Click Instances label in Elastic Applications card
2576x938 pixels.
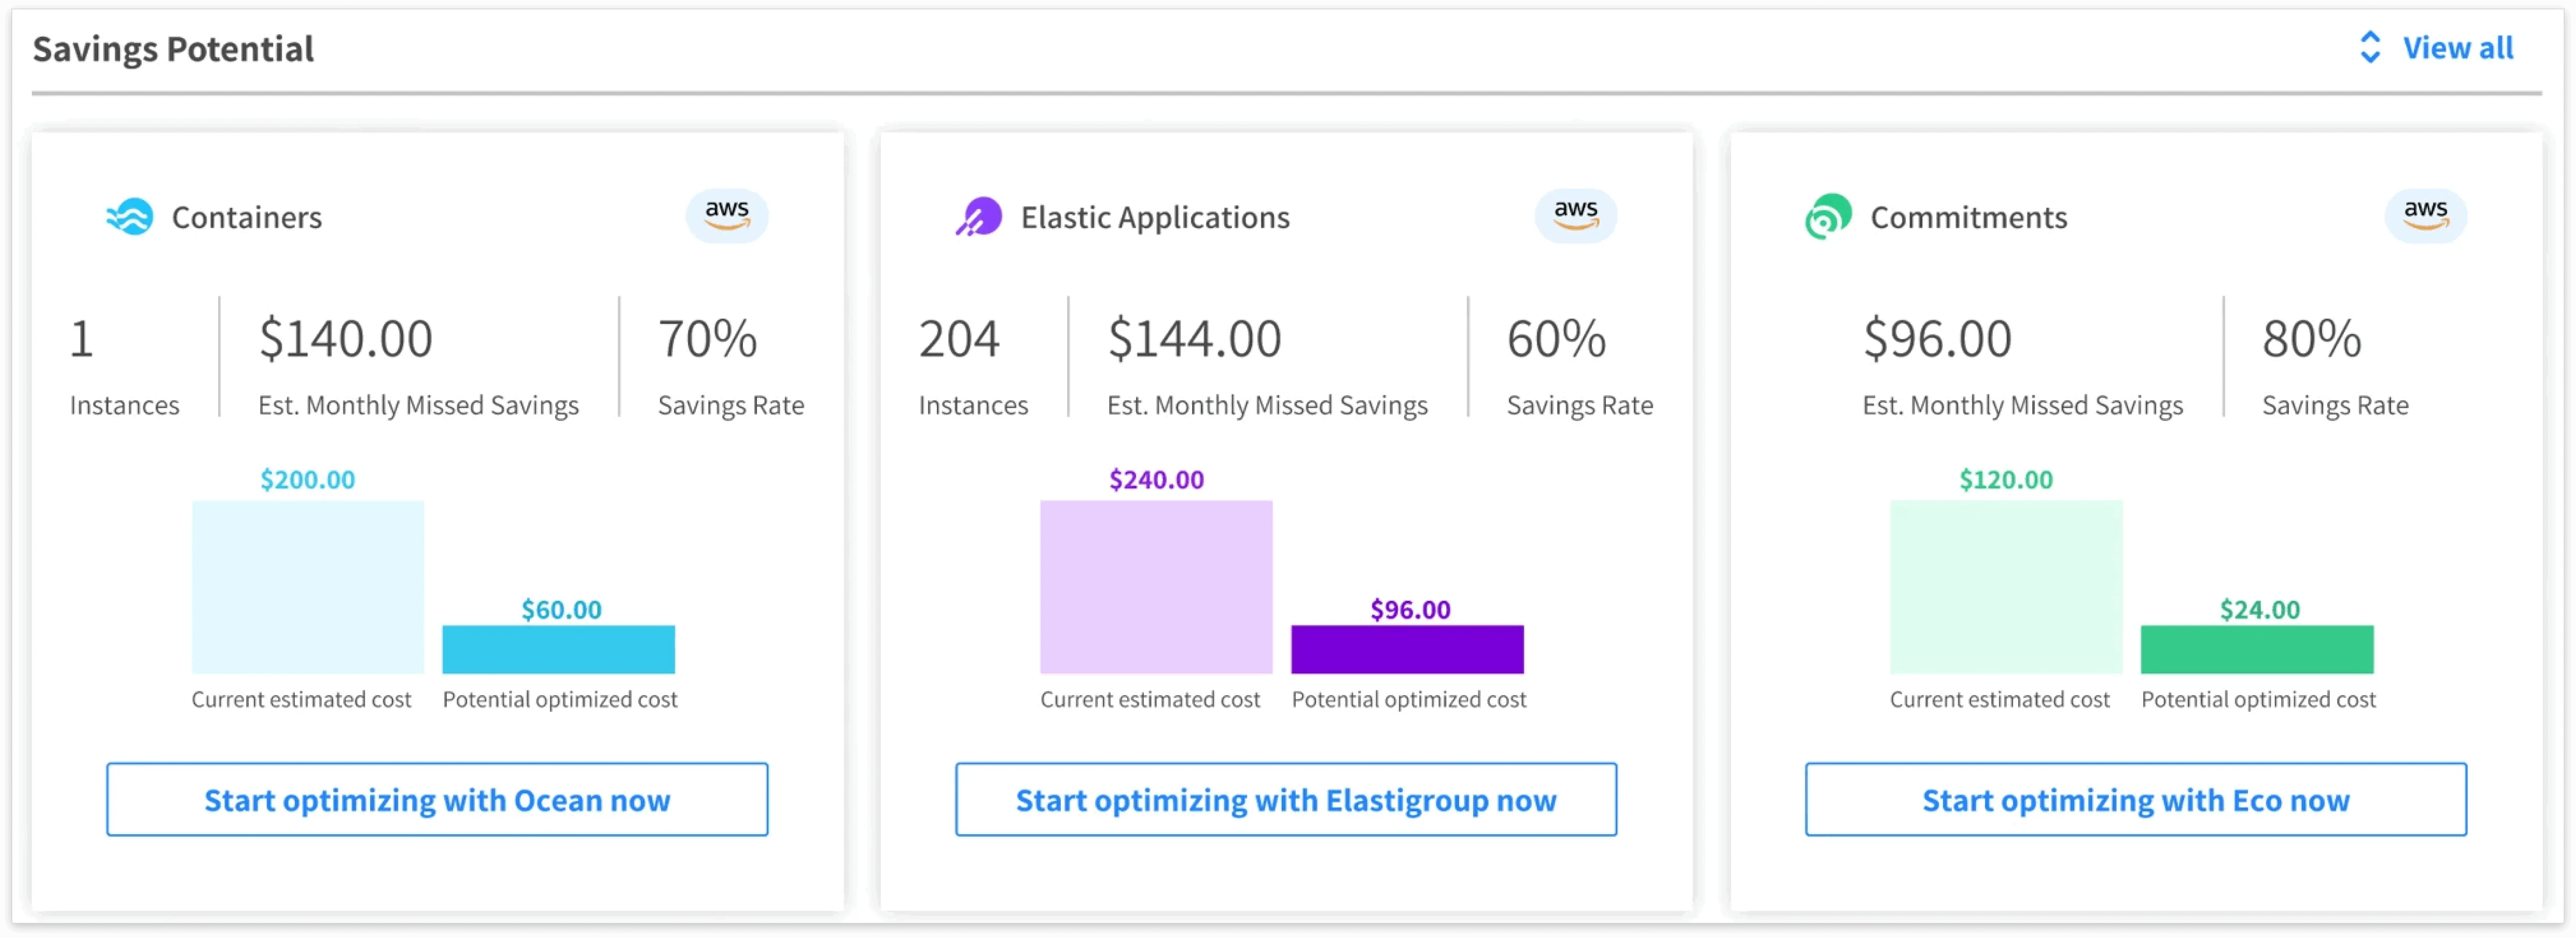(973, 405)
